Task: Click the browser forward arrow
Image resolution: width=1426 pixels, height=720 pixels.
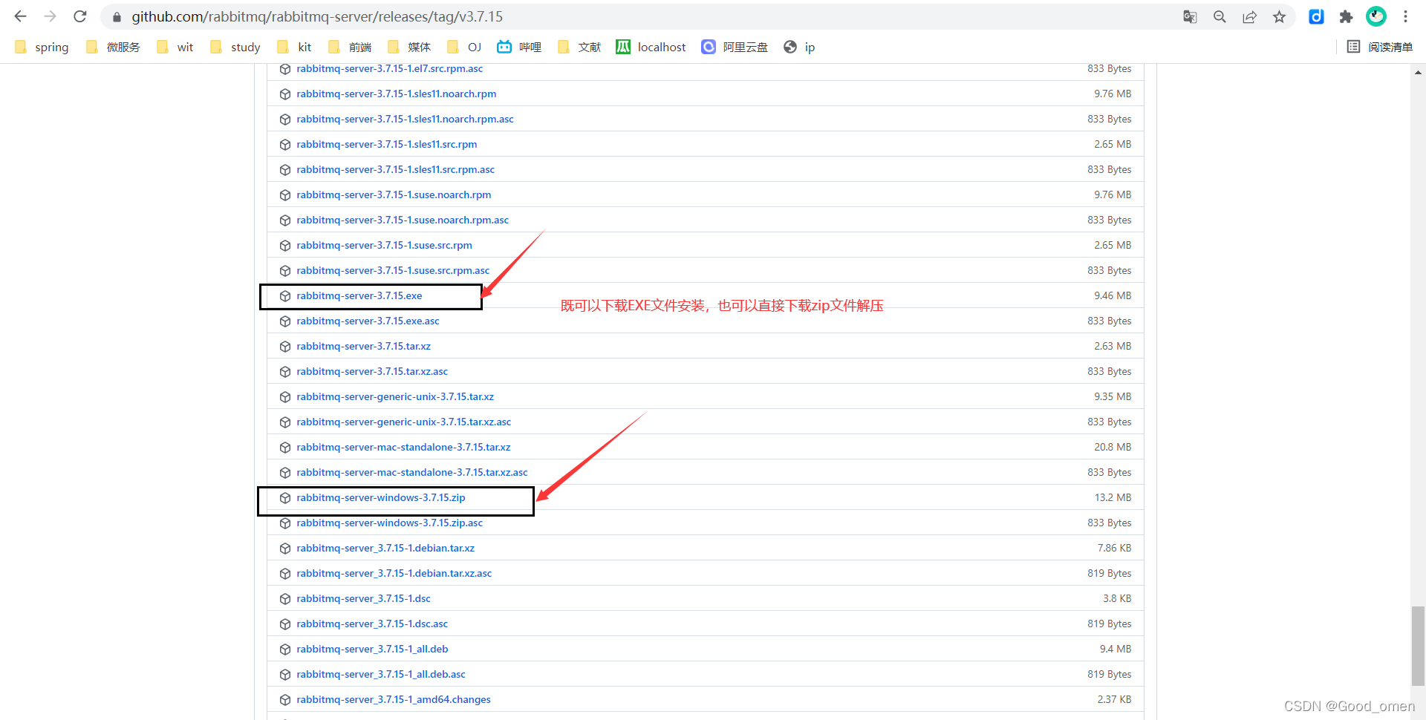Action: [50, 16]
